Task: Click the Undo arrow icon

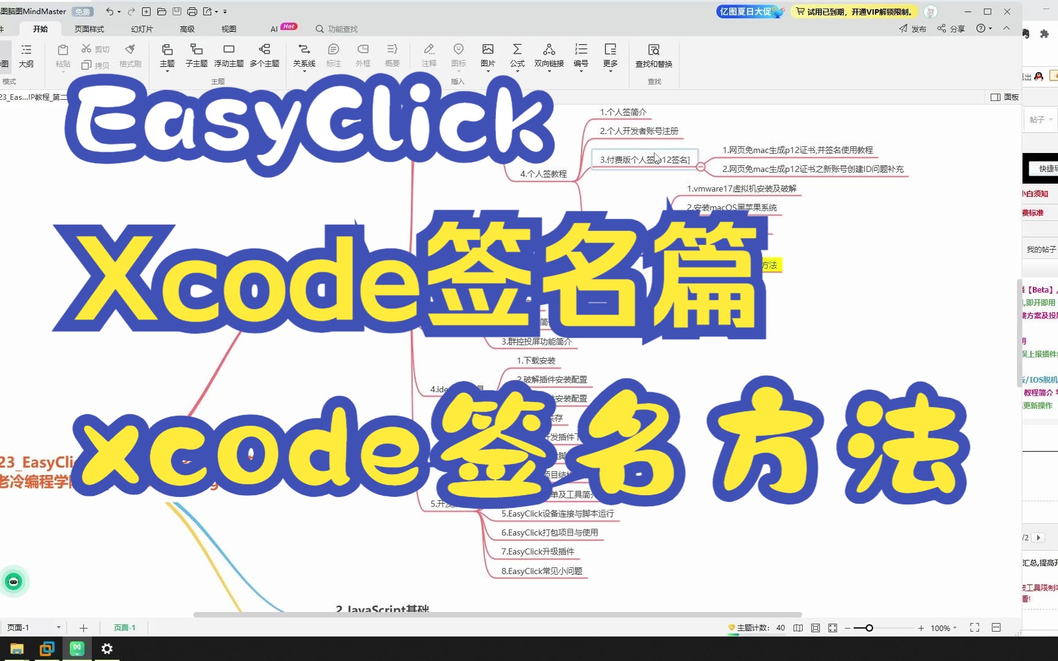Action: tap(109, 12)
